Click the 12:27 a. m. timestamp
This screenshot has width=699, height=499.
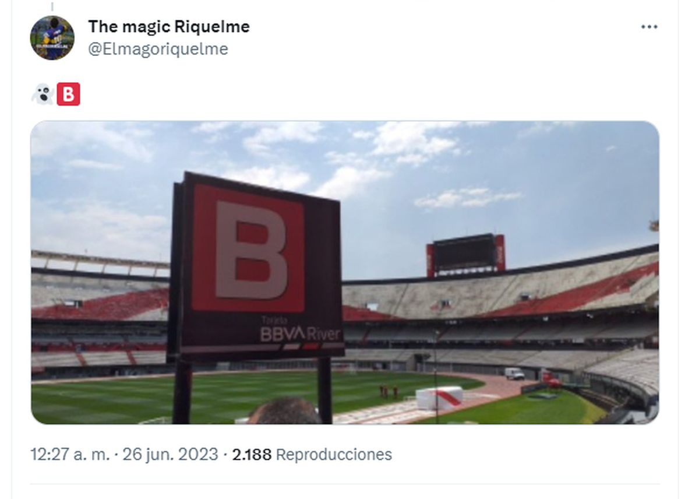[x=69, y=454]
